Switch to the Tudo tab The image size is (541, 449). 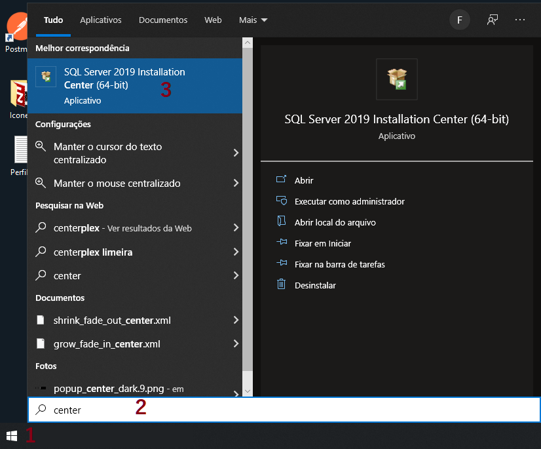(53, 20)
